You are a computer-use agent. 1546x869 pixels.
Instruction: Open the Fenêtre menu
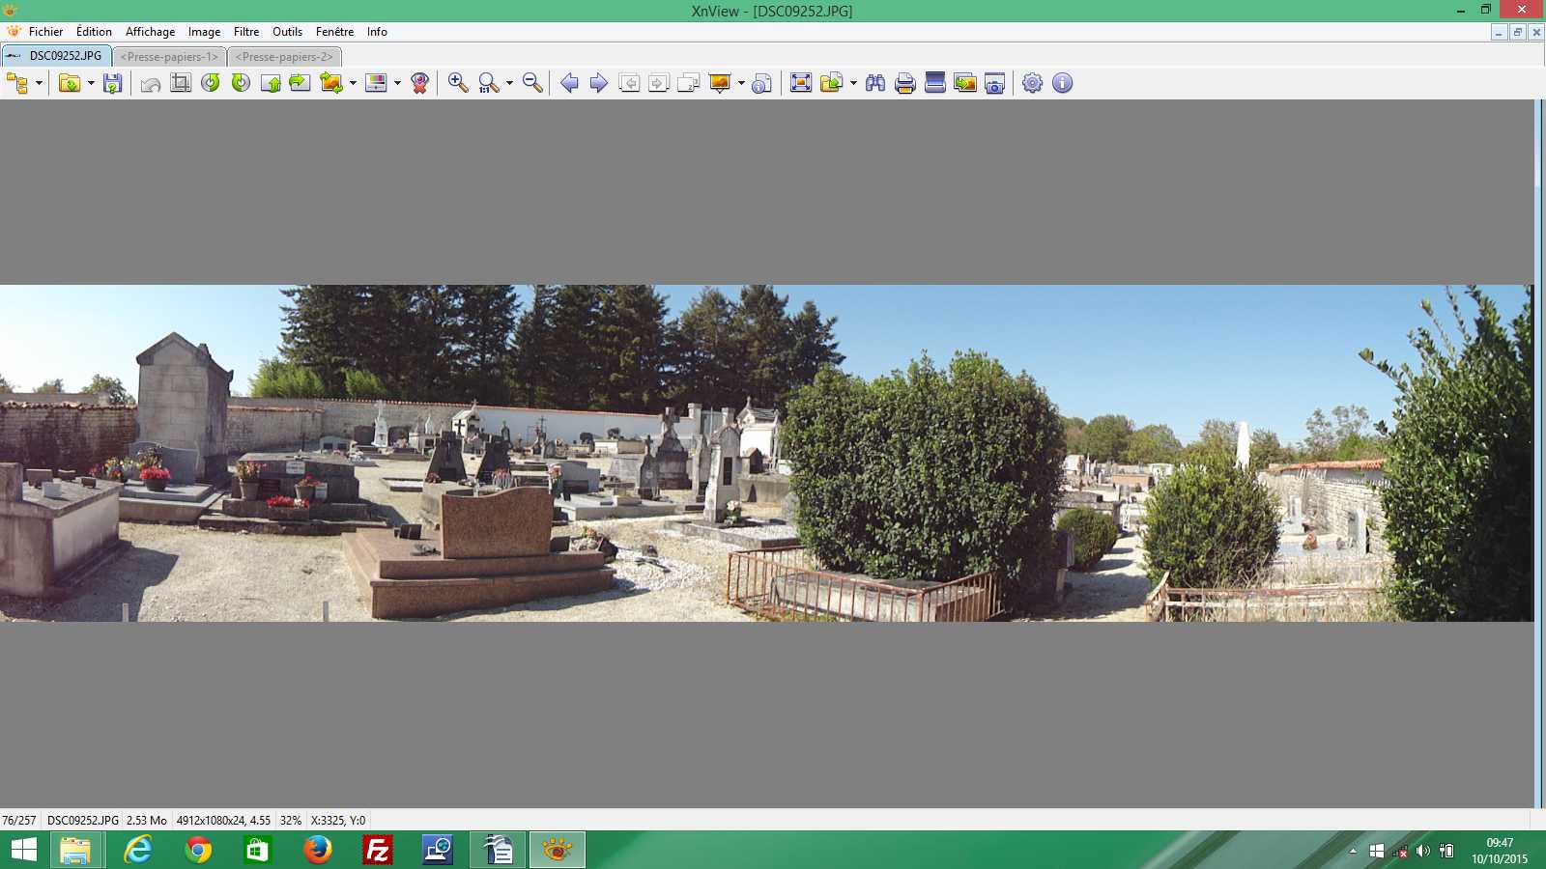334,32
